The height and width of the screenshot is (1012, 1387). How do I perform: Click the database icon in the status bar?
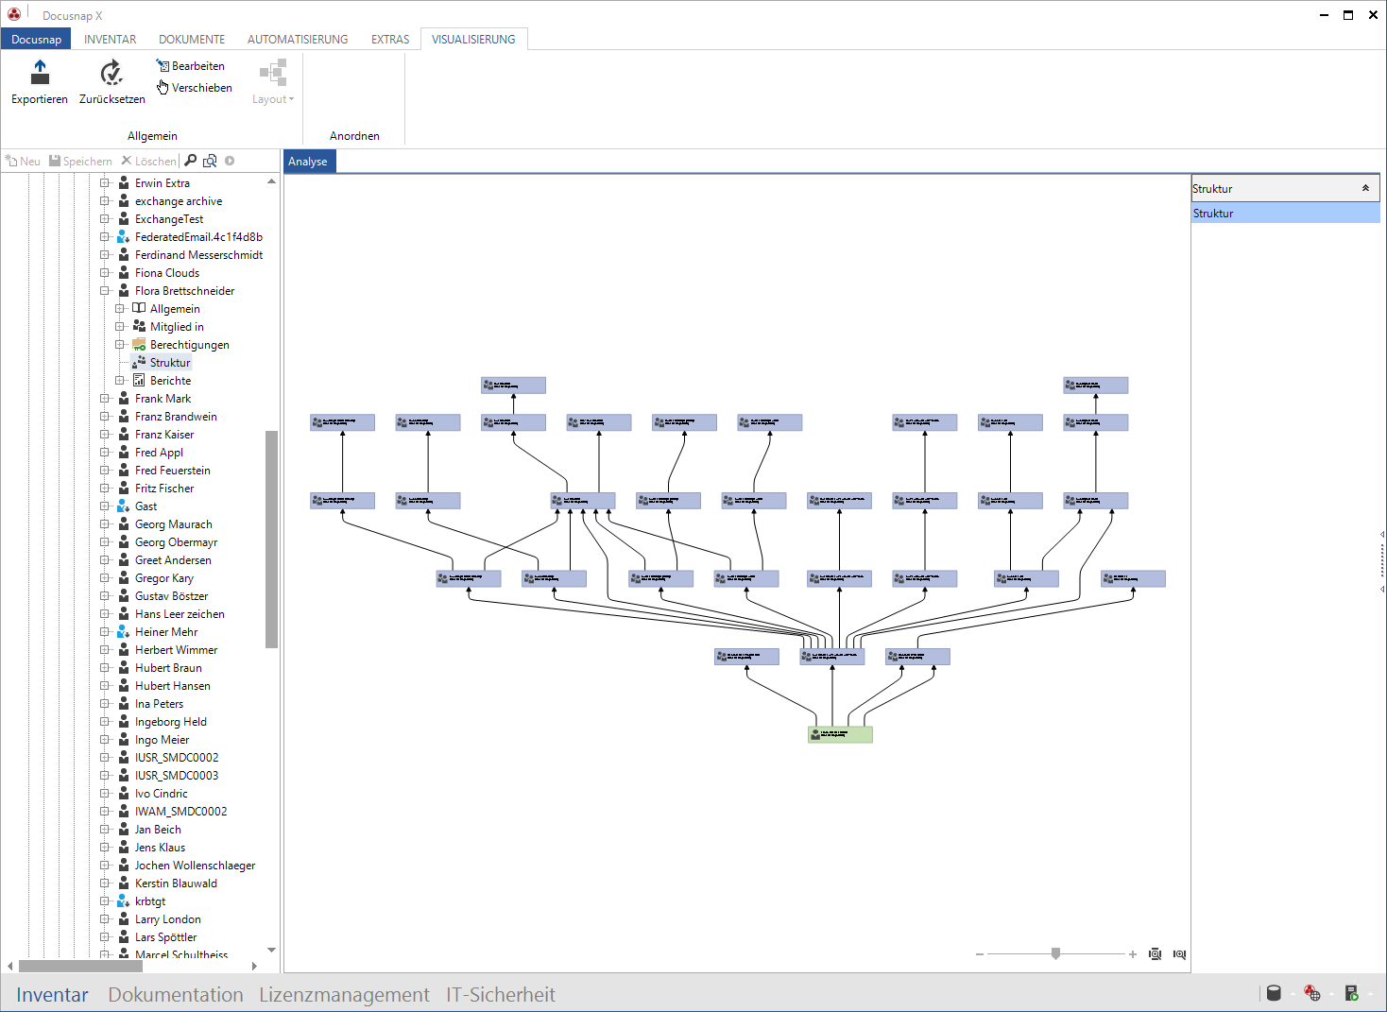[x=1274, y=993]
